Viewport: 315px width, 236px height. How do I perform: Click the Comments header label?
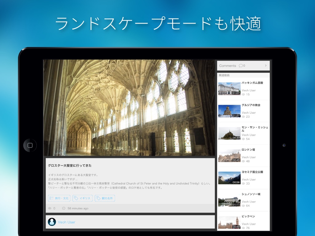[228, 65]
